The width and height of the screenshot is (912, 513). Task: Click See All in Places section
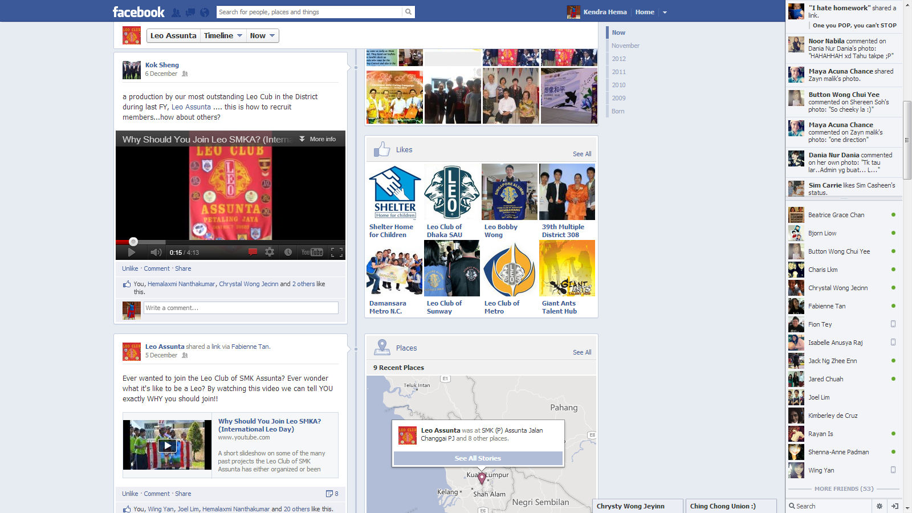pyautogui.click(x=582, y=352)
